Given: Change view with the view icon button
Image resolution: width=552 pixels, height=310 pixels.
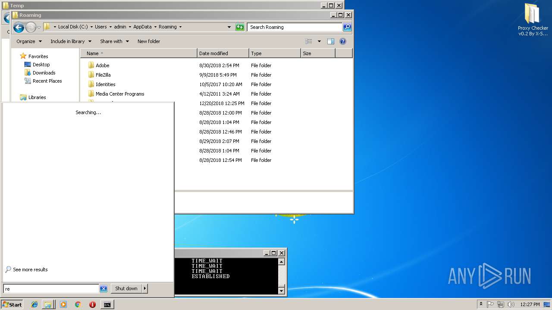Looking at the screenshot, I should pos(309,41).
